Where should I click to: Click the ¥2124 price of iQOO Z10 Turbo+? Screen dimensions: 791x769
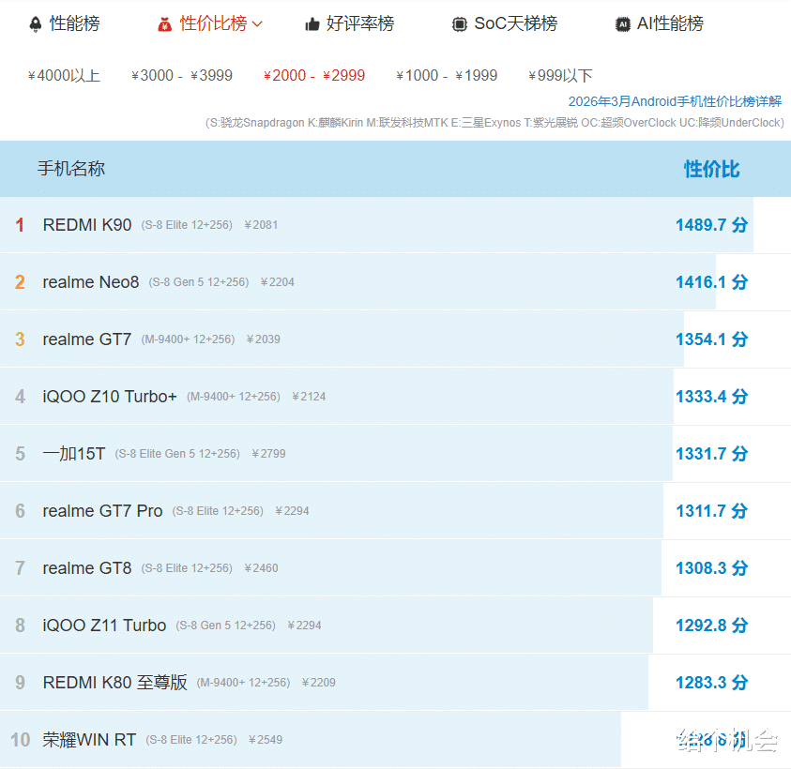click(309, 397)
